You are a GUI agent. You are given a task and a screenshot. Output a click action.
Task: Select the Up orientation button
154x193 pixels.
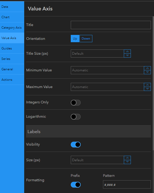point(75,39)
